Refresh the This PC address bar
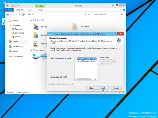 [x=89, y=14]
